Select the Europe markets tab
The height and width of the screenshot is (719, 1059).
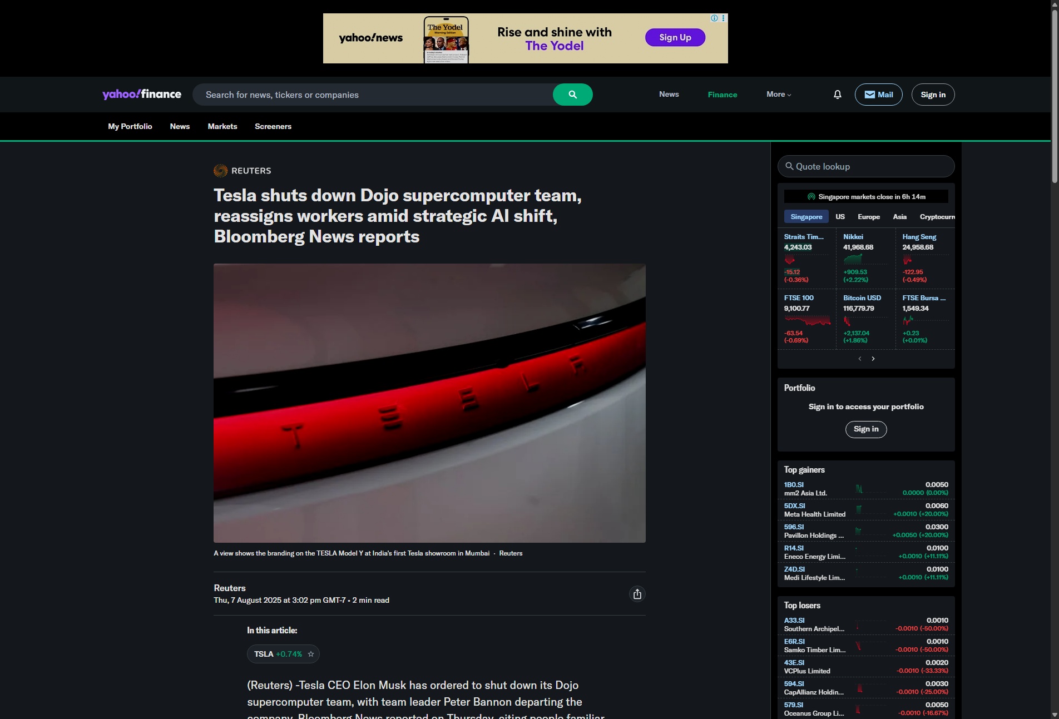[869, 217]
